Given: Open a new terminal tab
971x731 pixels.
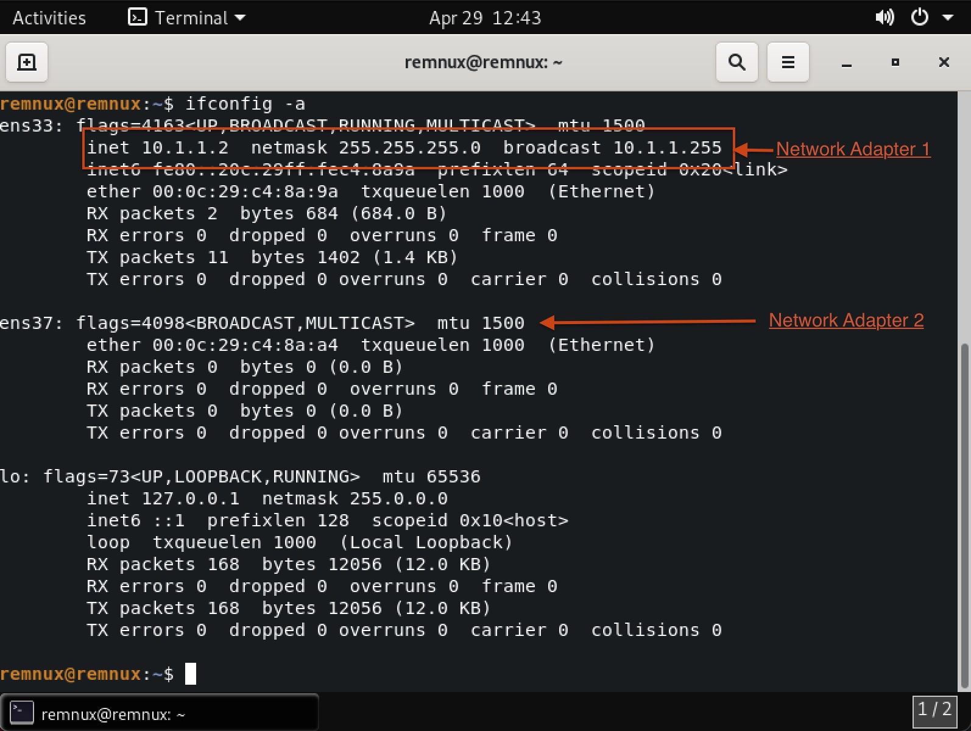Looking at the screenshot, I should point(27,62).
